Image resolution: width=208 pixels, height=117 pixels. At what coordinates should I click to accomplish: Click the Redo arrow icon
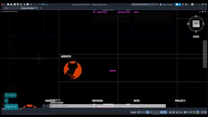click(x=35, y=4)
